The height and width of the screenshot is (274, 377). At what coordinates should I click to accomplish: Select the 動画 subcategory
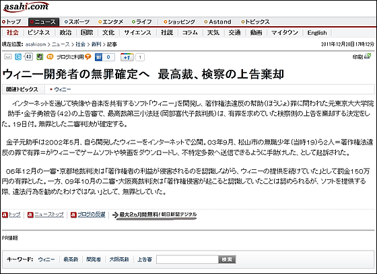tap(256, 32)
